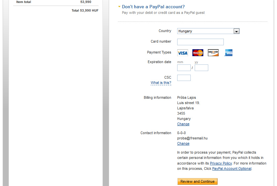Open the 'What is this?' CSC help link
Screen dimensions: 277x186
[x=161, y=83]
